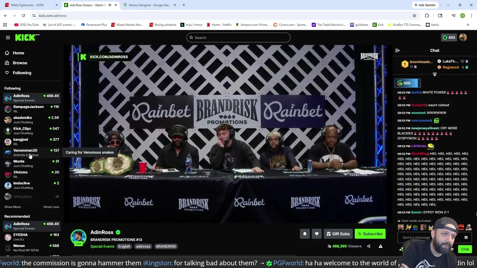
Task: Open the 500 pinned gift badge
Action: tap(407, 83)
